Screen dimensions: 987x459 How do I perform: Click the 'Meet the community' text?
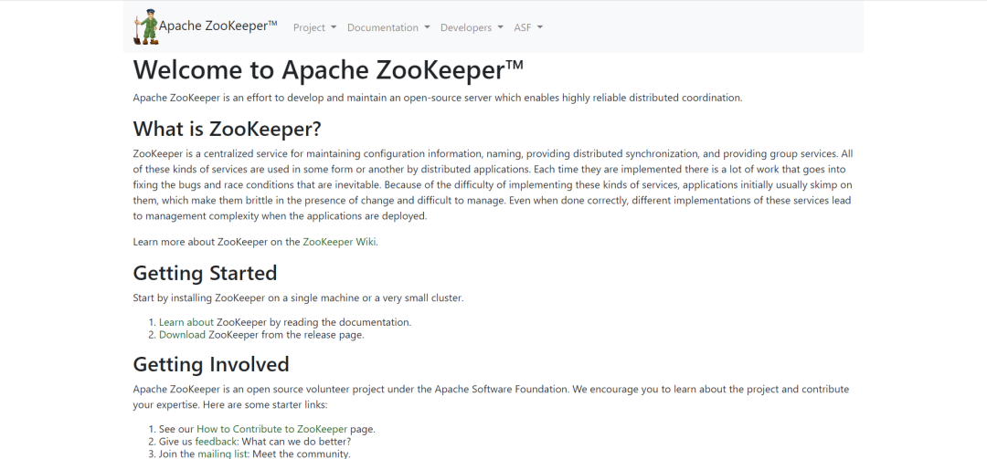pos(302,454)
